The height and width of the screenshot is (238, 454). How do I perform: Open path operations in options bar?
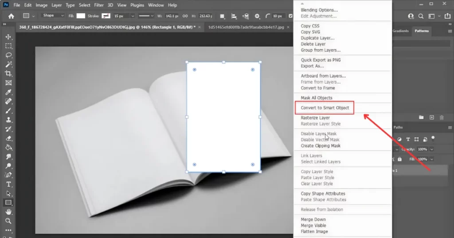222,16
